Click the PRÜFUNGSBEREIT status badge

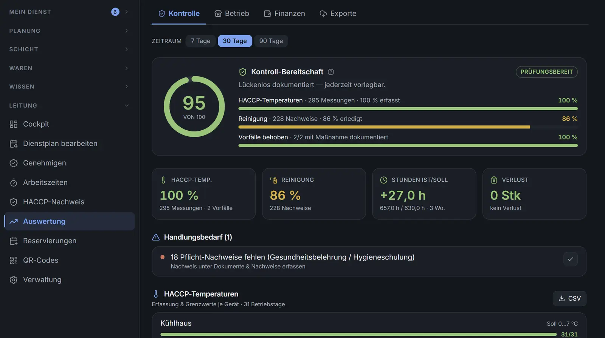pyautogui.click(x=546, y=72)
